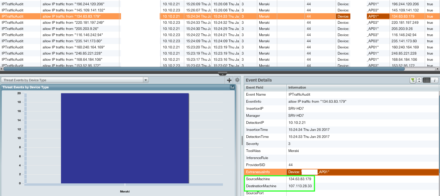Select the event row for 235.141.173.60
The image size is (440, 196).
pyautogui.click(x=220, y=41)
